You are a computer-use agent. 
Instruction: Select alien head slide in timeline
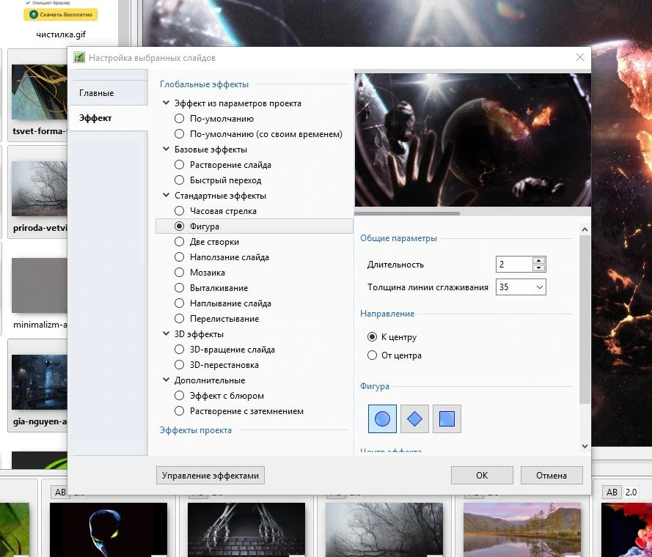[x=109, y=529]
